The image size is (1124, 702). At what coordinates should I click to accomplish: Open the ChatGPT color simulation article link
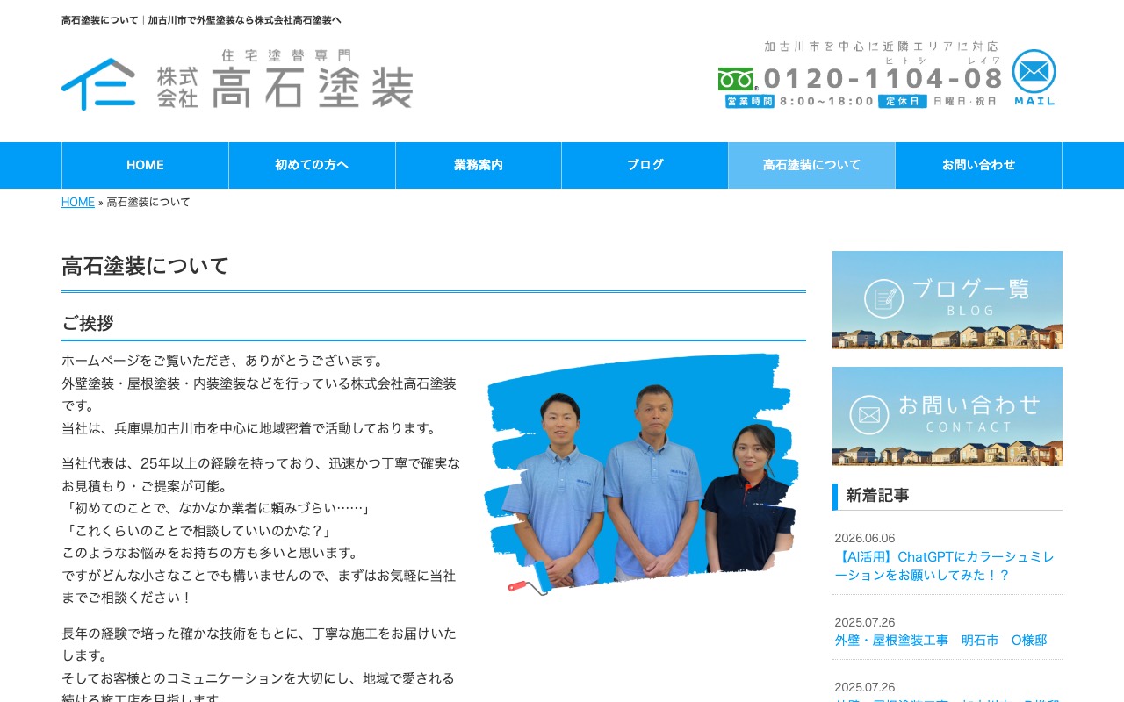[944, 566]
